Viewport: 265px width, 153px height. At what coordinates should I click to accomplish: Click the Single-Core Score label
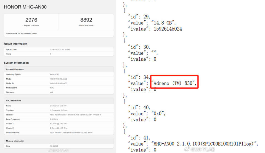coord(31,25)
